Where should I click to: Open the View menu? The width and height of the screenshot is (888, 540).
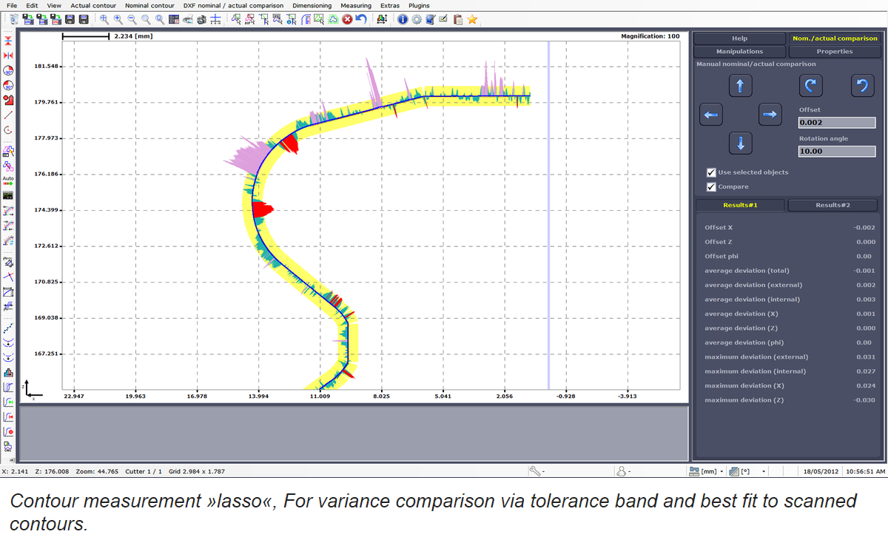[x=54, y=5]
